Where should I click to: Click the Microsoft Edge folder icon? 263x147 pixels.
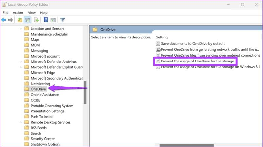[x=26, y=72]
